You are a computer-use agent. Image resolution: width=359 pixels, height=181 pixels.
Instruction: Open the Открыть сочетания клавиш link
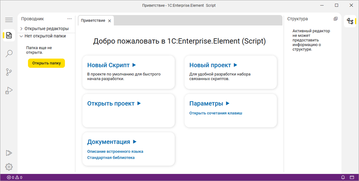click(x=216, y=113)
